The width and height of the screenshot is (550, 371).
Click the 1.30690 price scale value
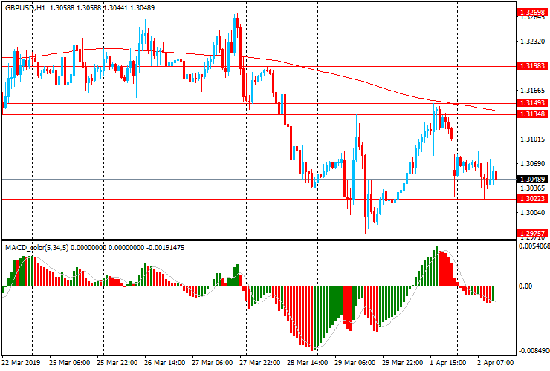532,163
